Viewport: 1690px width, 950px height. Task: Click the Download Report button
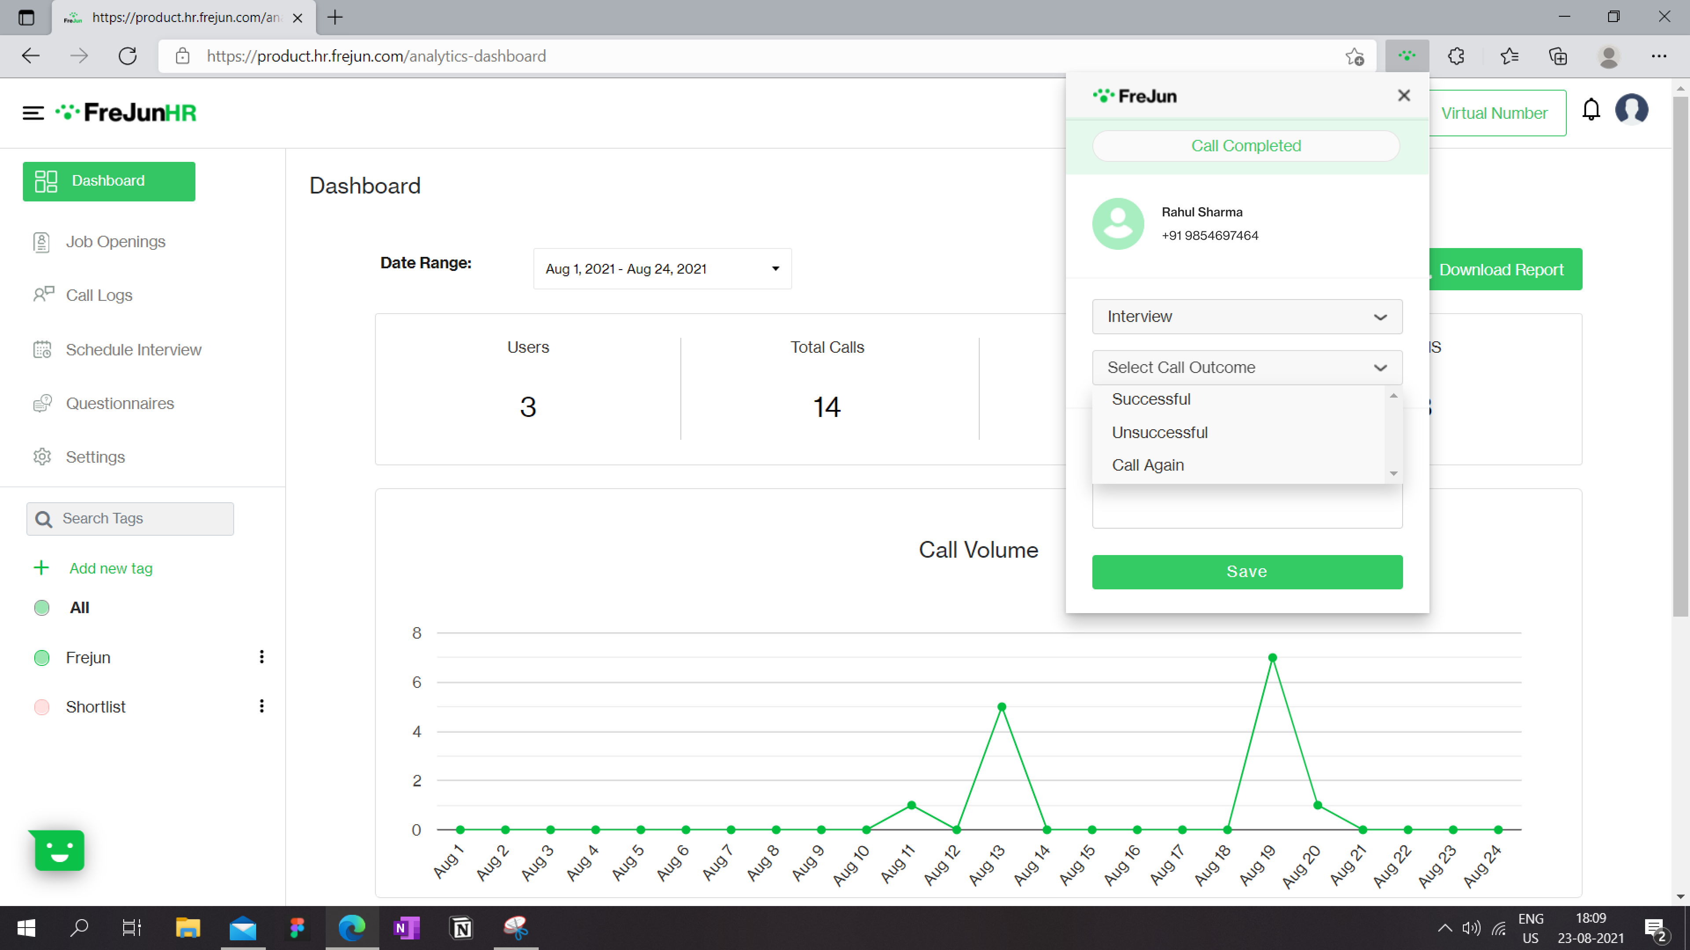point(1501,270)
